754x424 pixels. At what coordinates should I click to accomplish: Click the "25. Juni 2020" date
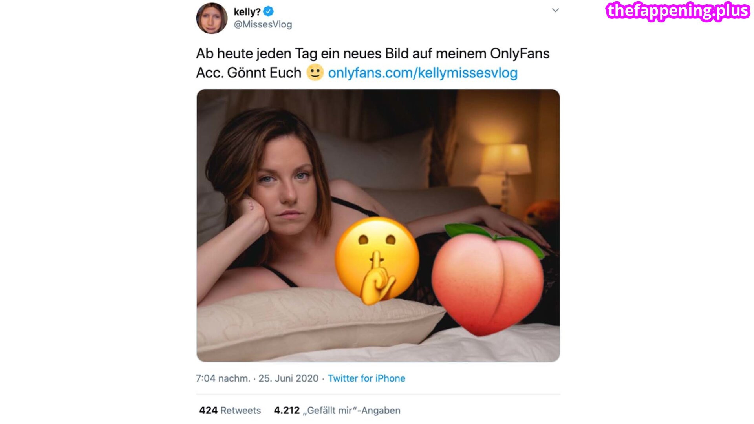(288, 378)
